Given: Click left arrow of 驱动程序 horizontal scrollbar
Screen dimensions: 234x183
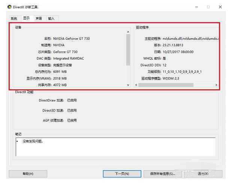Looking at the screenshot, I should point(136,85).
